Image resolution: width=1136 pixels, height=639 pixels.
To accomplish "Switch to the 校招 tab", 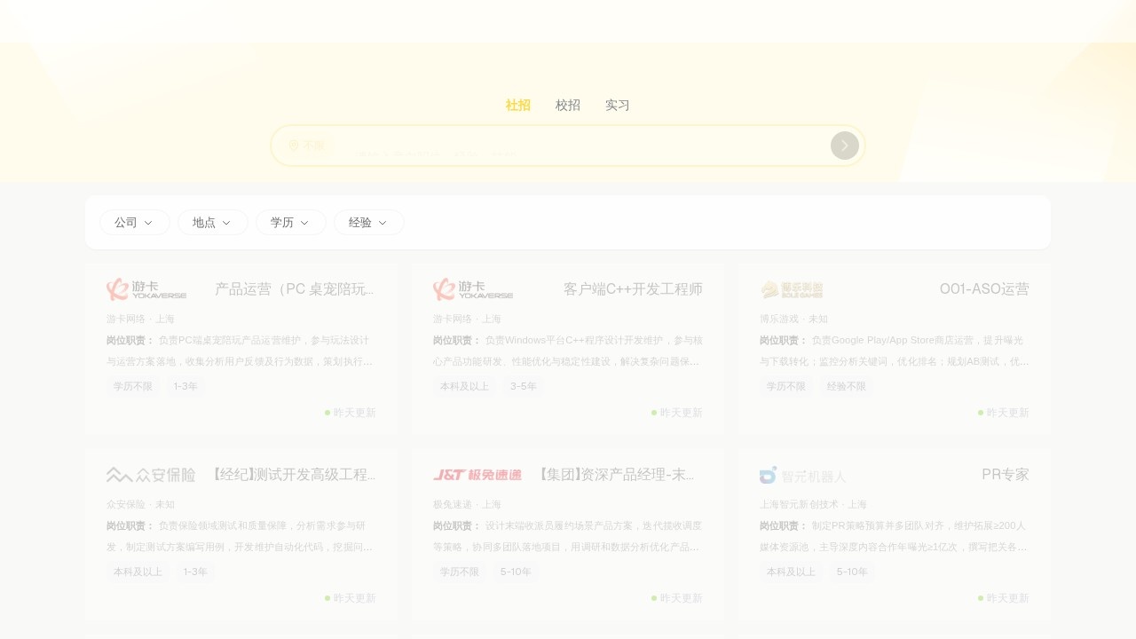I will pyautogui.click(x=568, y=105).
